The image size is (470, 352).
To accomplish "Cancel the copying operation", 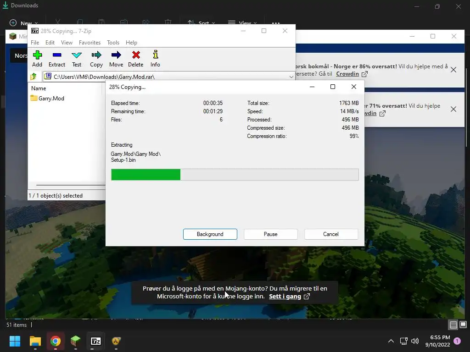I will (331, 234).
